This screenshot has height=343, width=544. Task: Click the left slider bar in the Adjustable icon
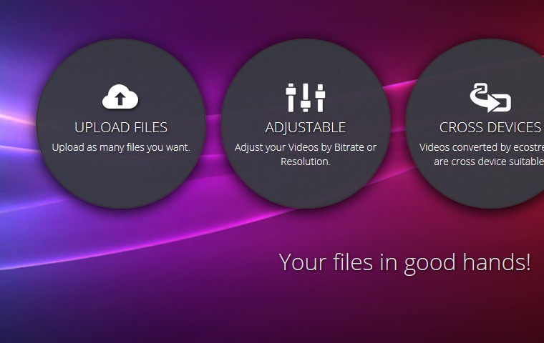point(291,97)
